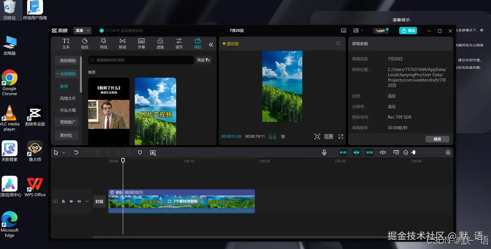
Task: Click the marker shield icon in timeline toolbar
Action: coord(140,153)
